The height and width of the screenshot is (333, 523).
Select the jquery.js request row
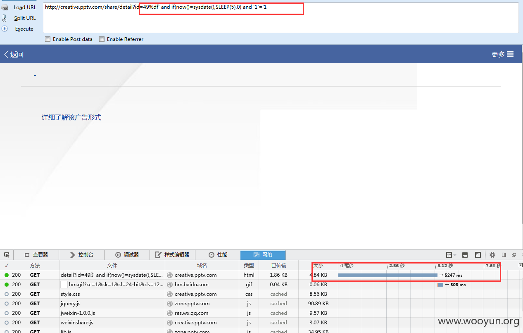click(x=261, y=304)
